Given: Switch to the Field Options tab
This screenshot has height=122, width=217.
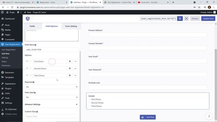Looking at the screenshot, I should coord(52,26).
